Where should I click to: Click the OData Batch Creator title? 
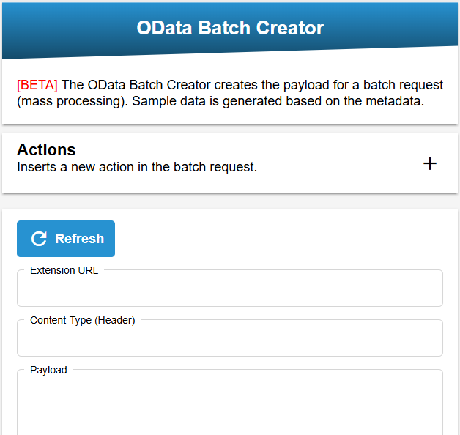click(x=230, y=28)
